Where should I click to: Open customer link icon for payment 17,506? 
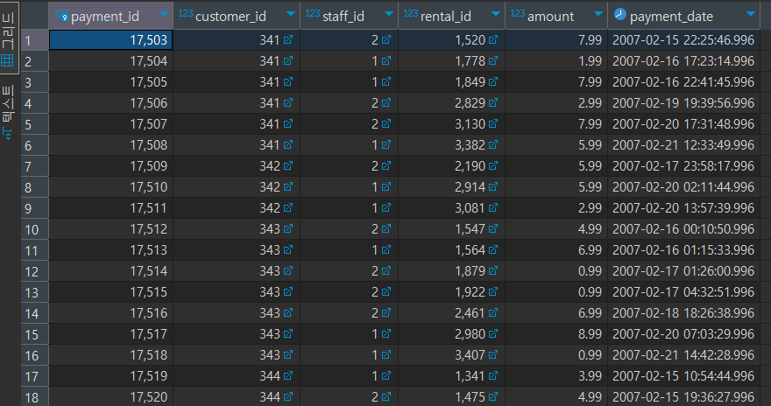tap(288, 103)
